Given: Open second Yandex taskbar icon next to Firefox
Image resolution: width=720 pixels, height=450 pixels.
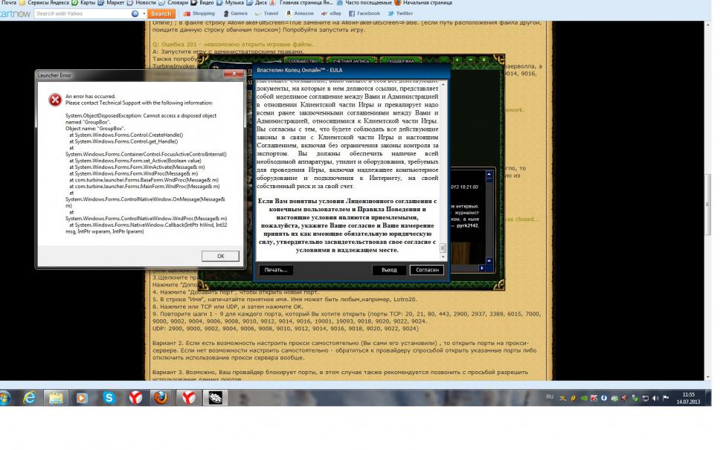Looking at the screenshot, I should pos(188,398).
